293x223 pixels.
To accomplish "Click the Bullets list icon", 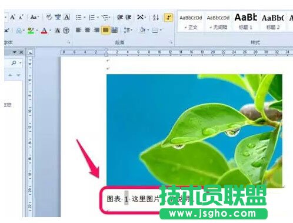I will click(79, 18).
